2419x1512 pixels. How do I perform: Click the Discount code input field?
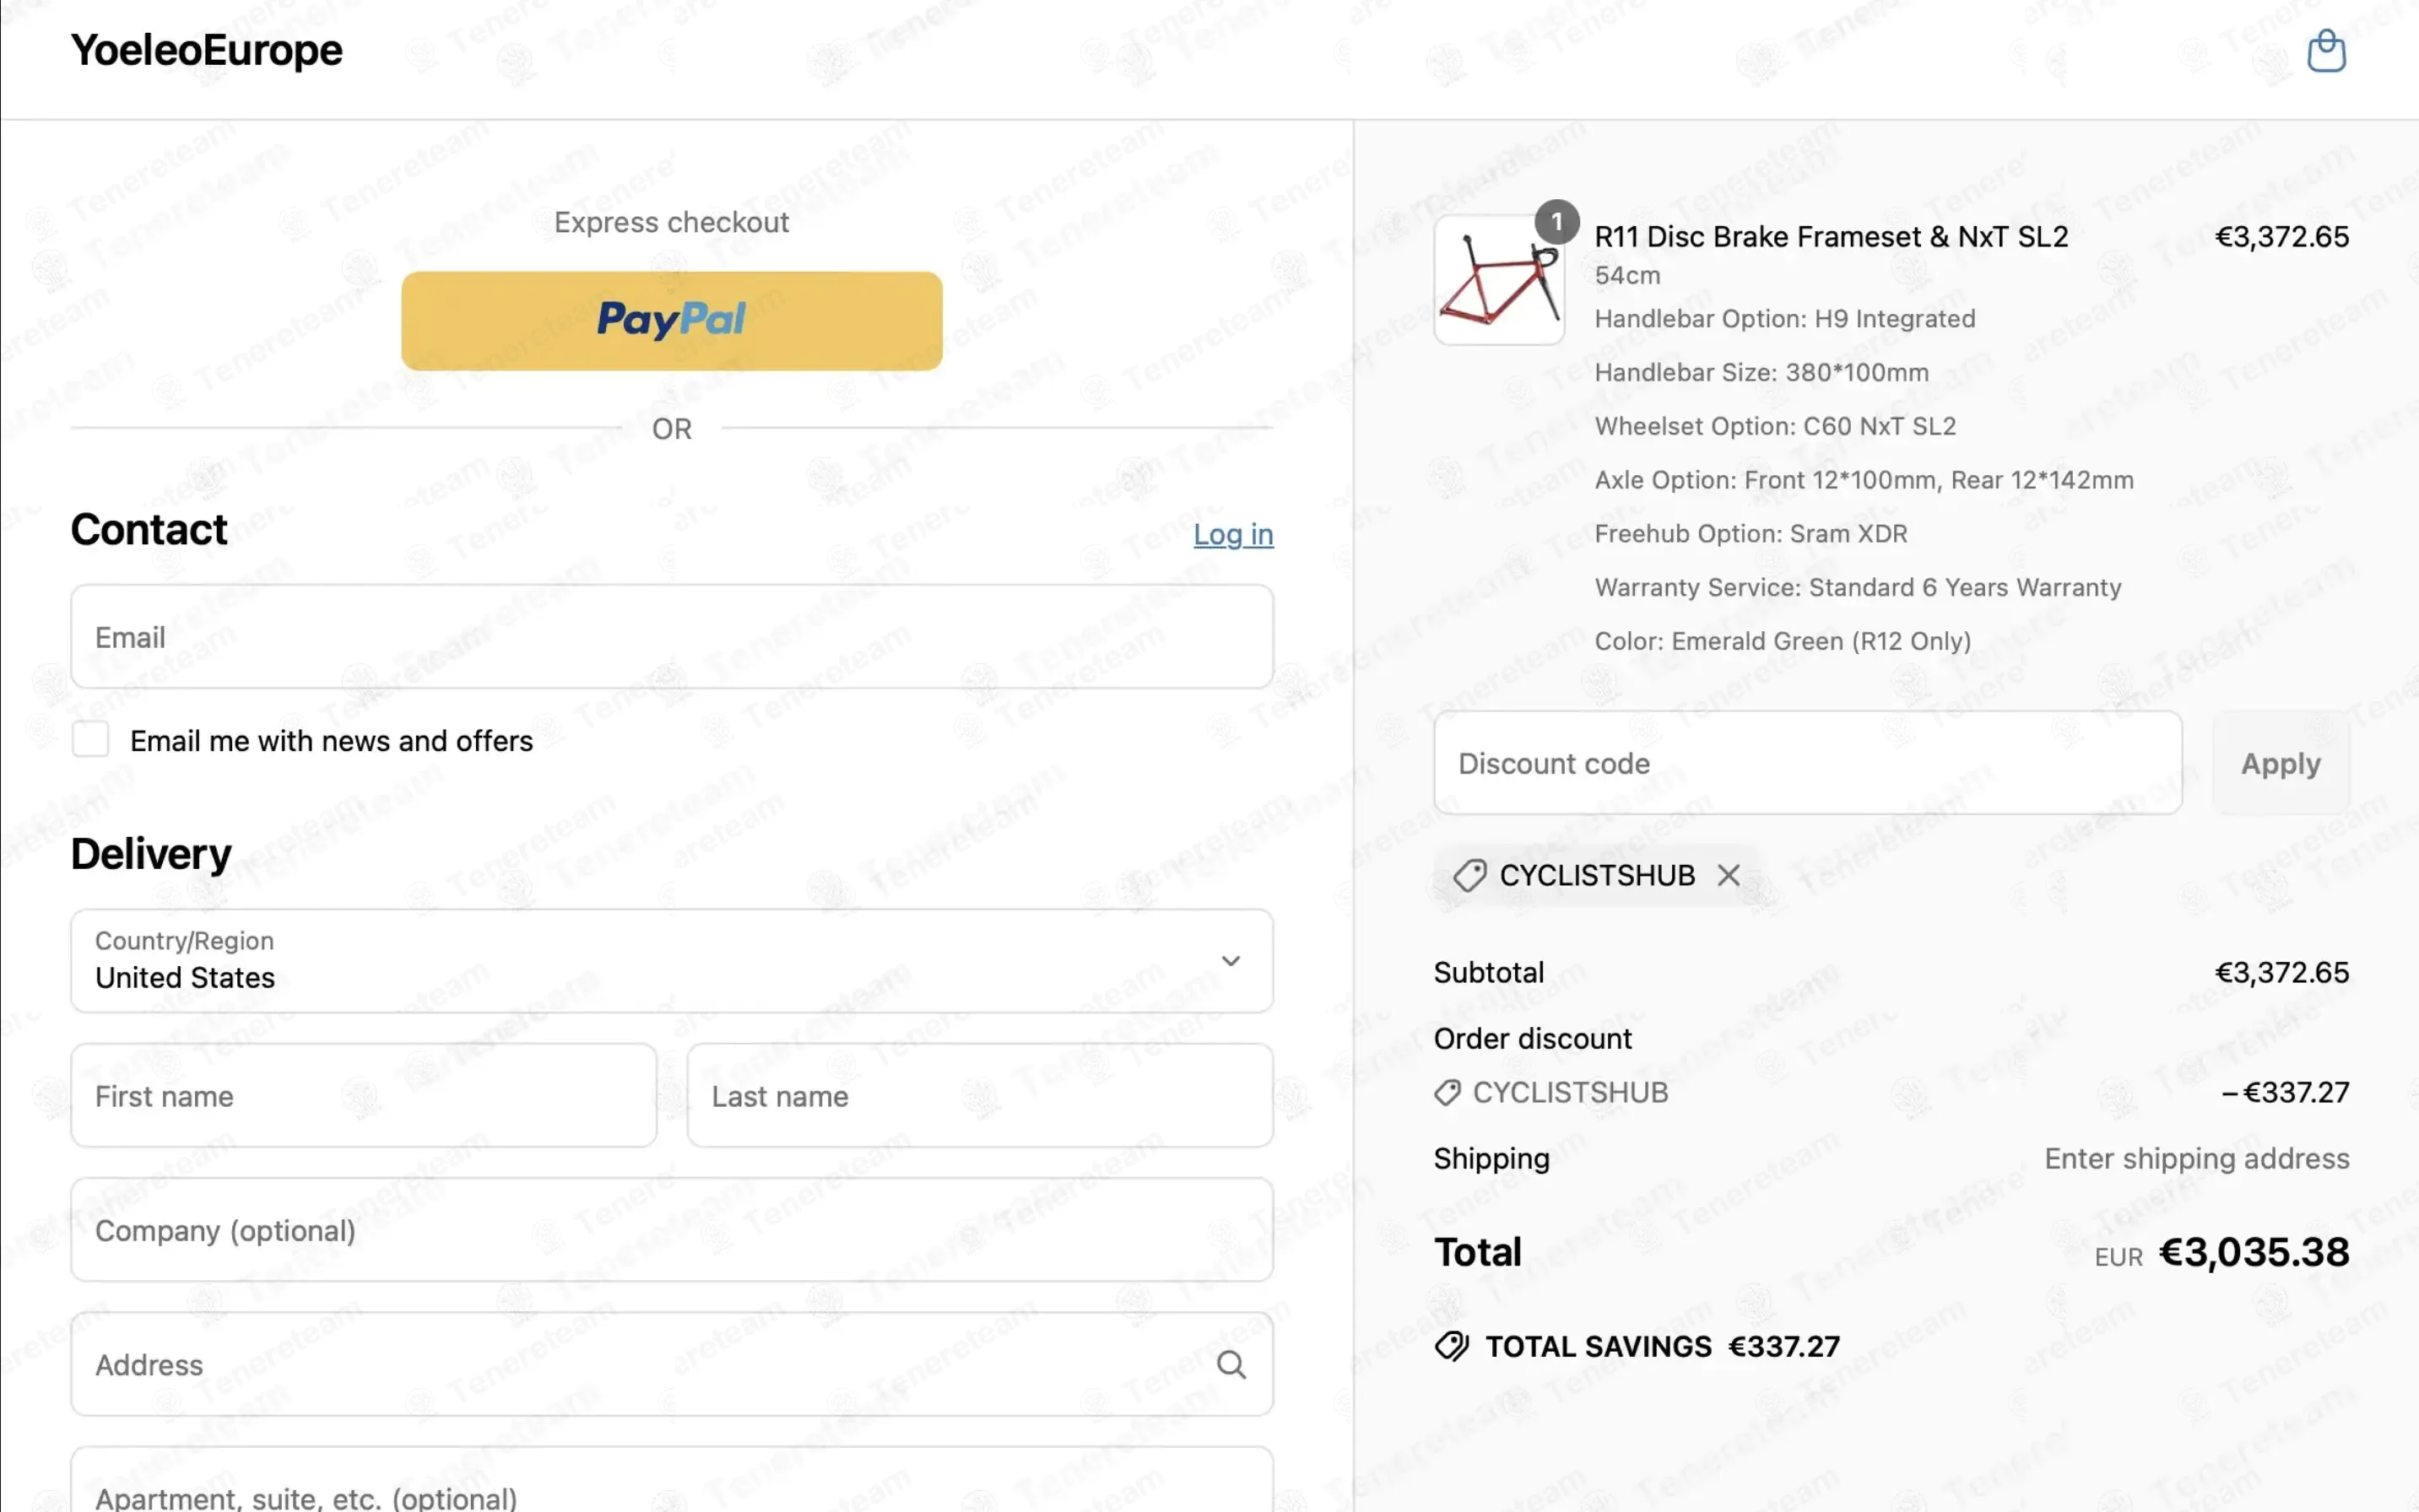coord(1807,763)
